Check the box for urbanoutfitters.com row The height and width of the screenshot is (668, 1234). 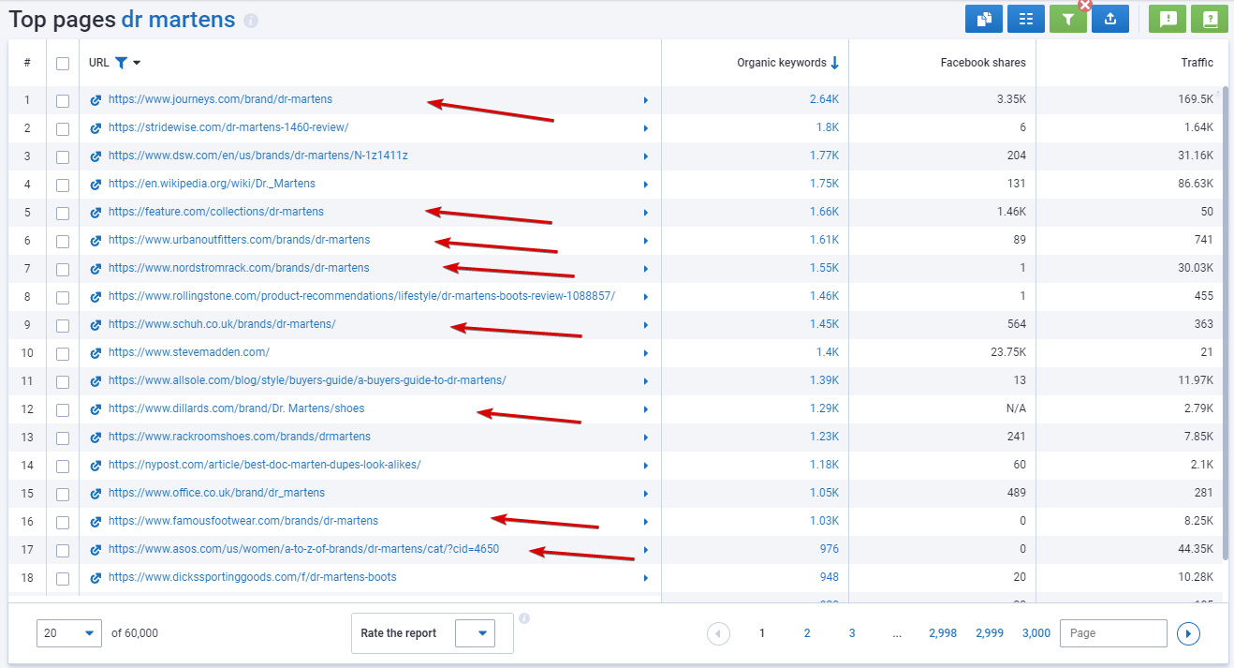coord(63,241)
